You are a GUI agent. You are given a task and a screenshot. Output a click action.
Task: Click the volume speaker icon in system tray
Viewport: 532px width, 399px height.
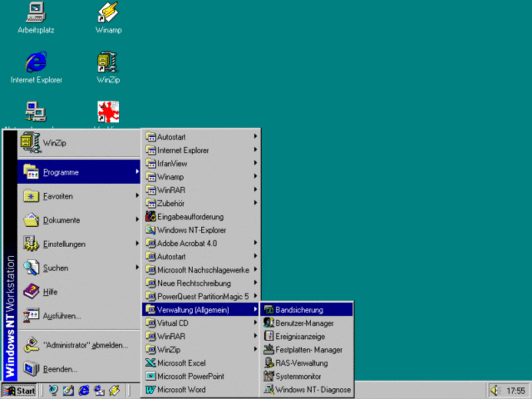pyautogui.click(x=495, y=390)
